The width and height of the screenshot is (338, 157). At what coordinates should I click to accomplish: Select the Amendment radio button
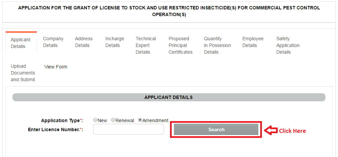tap(140, 120)
